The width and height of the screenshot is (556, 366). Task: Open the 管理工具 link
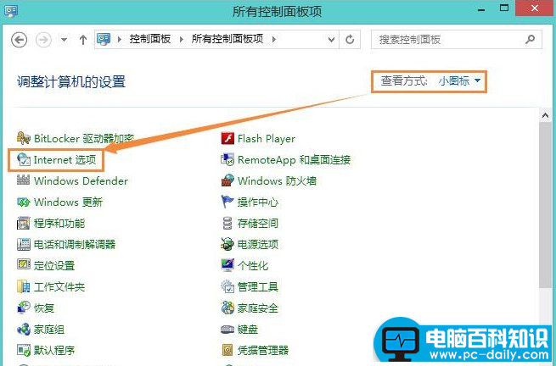[258, 286]
